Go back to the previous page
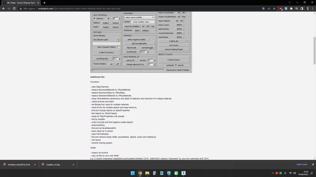This screenshot has width=316, height=177. click(3, 9)
